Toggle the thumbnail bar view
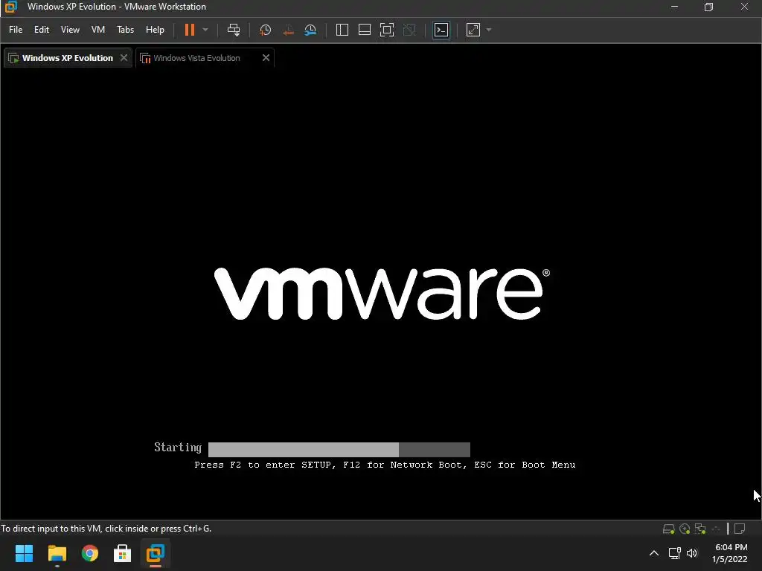 click(x=365, y=30)
